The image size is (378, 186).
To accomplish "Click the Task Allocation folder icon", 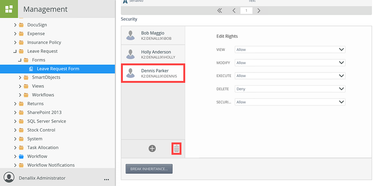I will tap(21, 148).
